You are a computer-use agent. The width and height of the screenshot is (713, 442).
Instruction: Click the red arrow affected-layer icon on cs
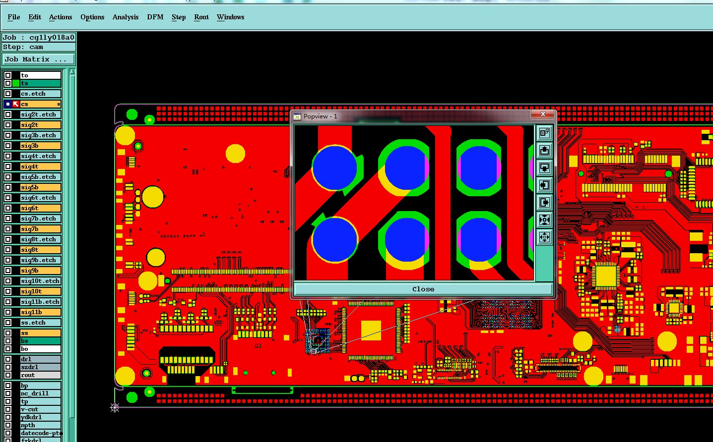[16, 104]
